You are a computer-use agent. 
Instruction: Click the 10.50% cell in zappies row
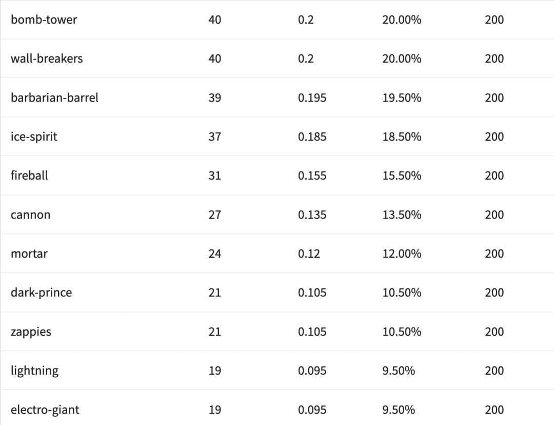click(402, 332)
